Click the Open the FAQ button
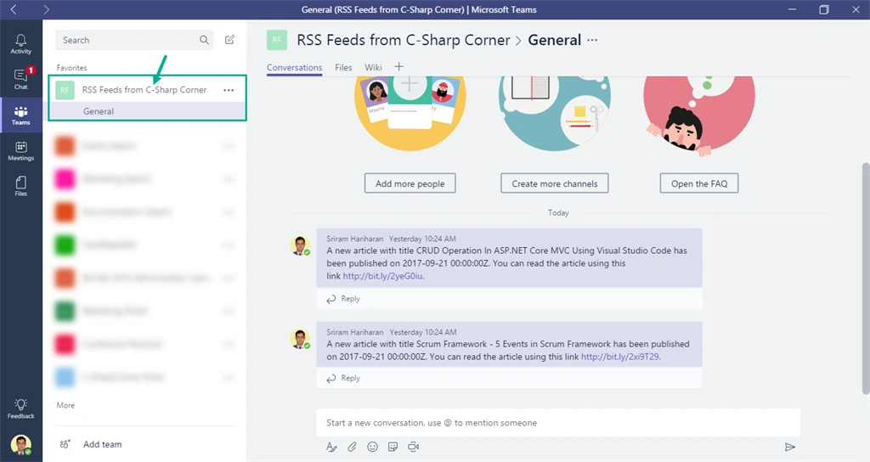 tap(699, 183)
